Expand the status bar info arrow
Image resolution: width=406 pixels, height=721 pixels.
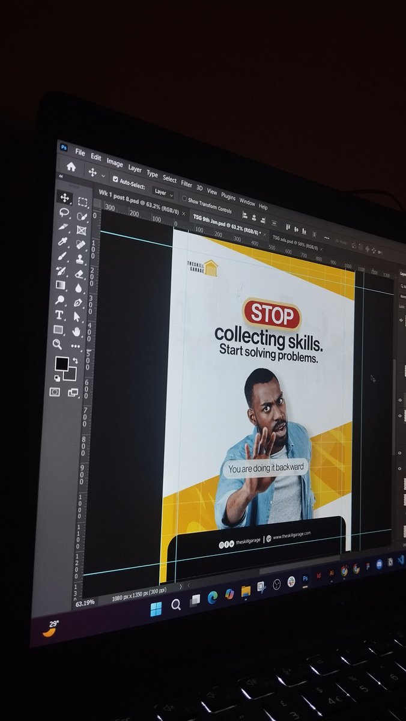coord(181,586)
